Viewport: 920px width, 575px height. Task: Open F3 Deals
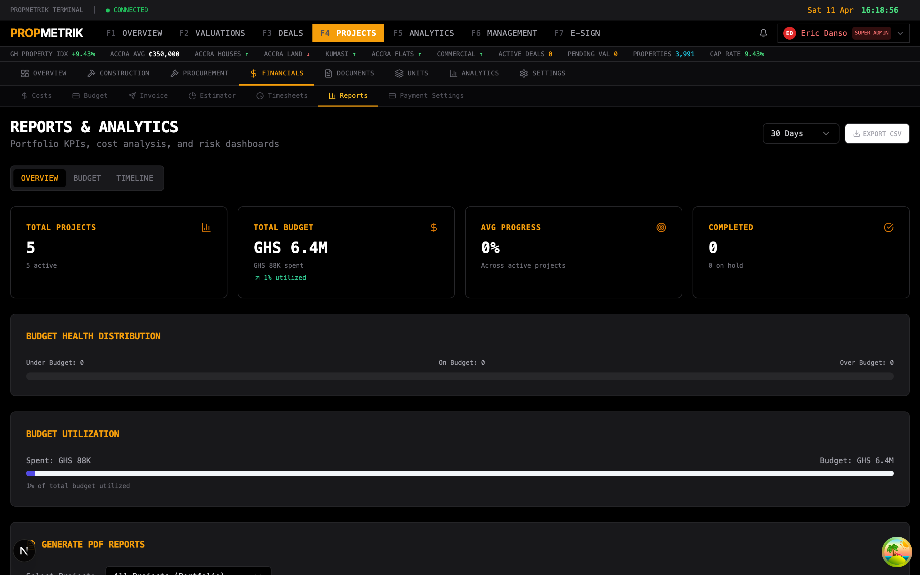[282, 33]
